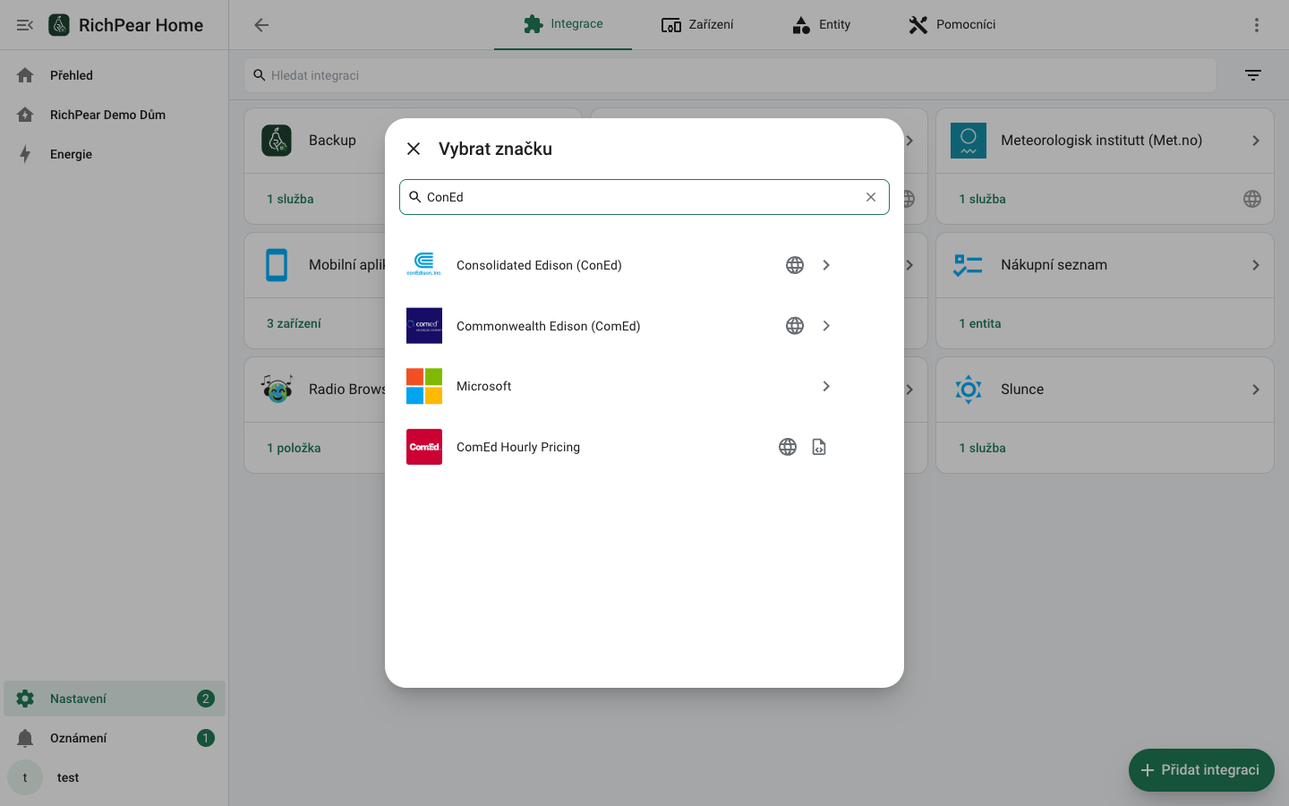Open RichPear Demo Dům dashboard

point(115,115)
